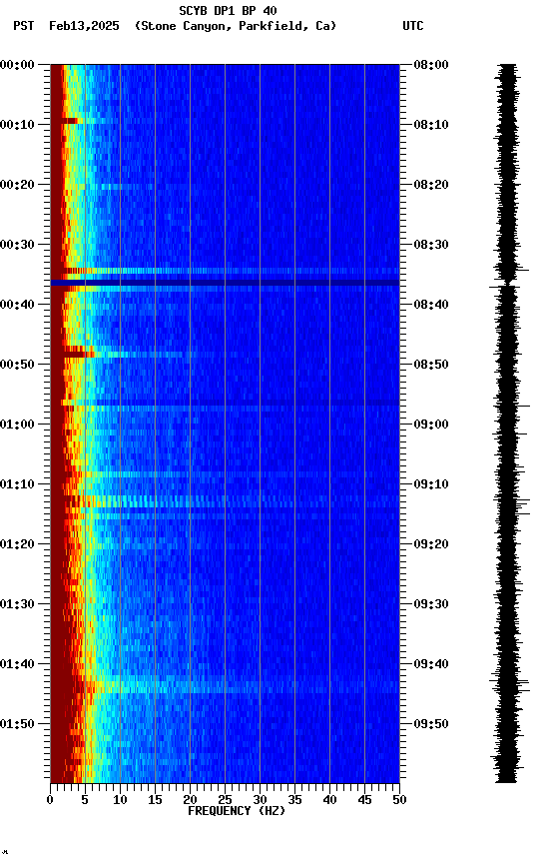Click the broadband event band near 09:13

tap(225, 501)
